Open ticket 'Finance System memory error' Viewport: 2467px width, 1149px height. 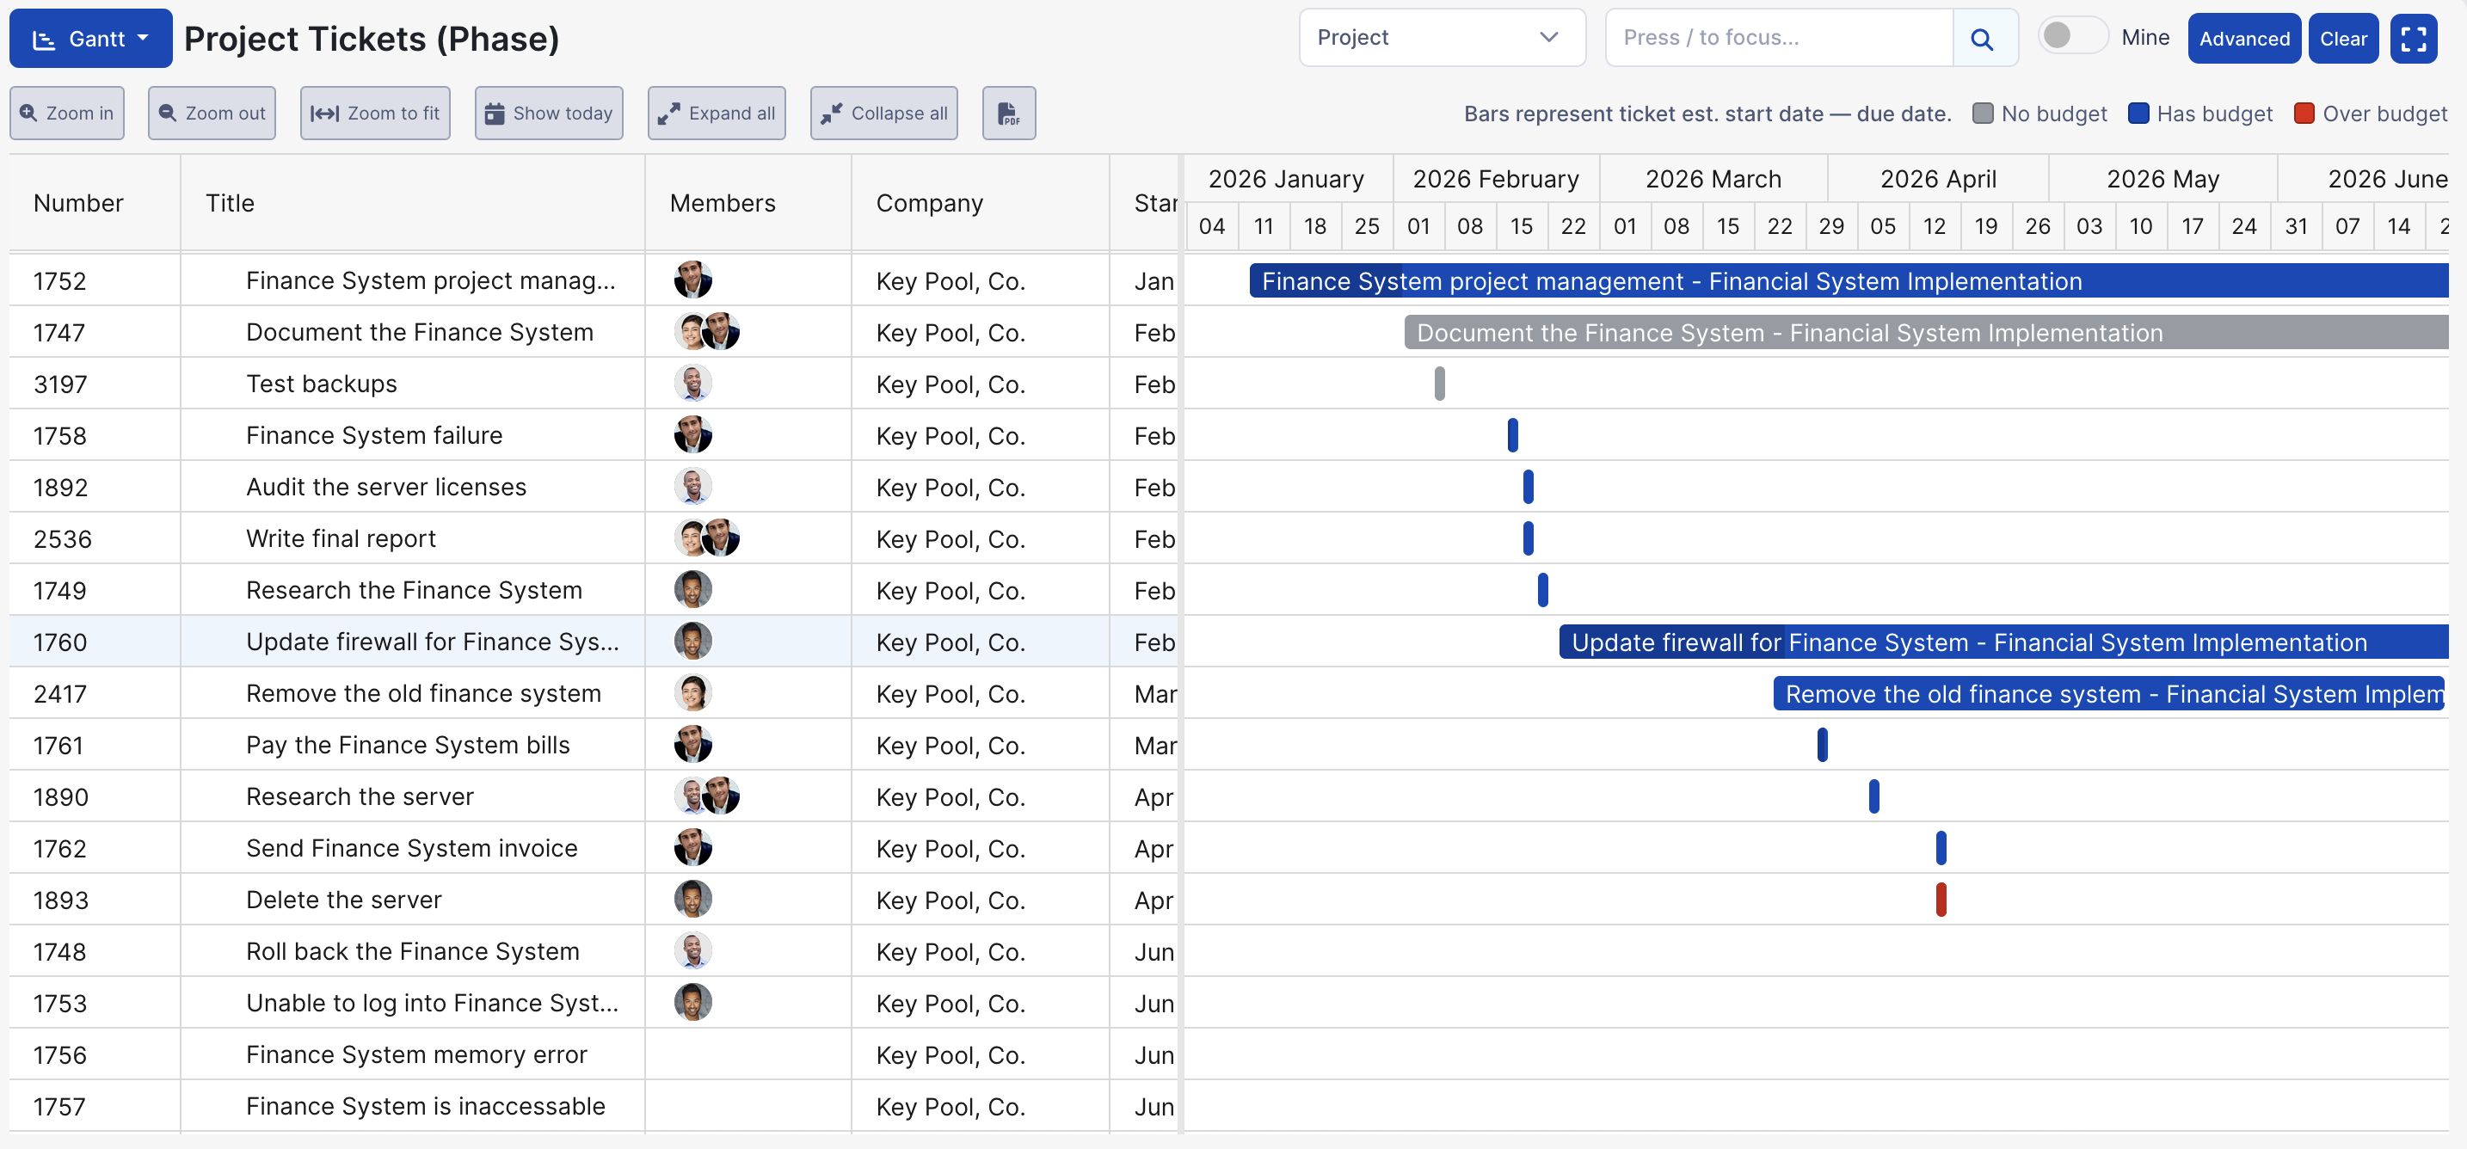click(x=415, y=1055)
